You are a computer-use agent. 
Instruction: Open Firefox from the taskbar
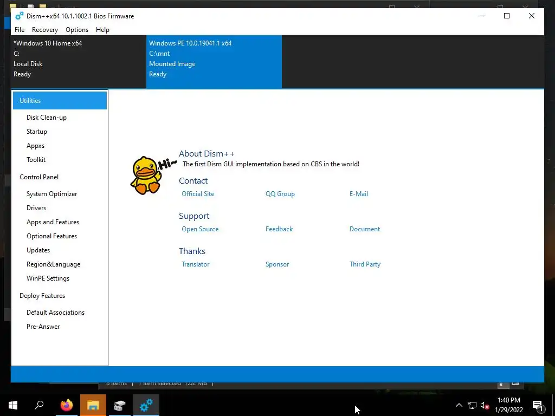(x=66, y=405)
